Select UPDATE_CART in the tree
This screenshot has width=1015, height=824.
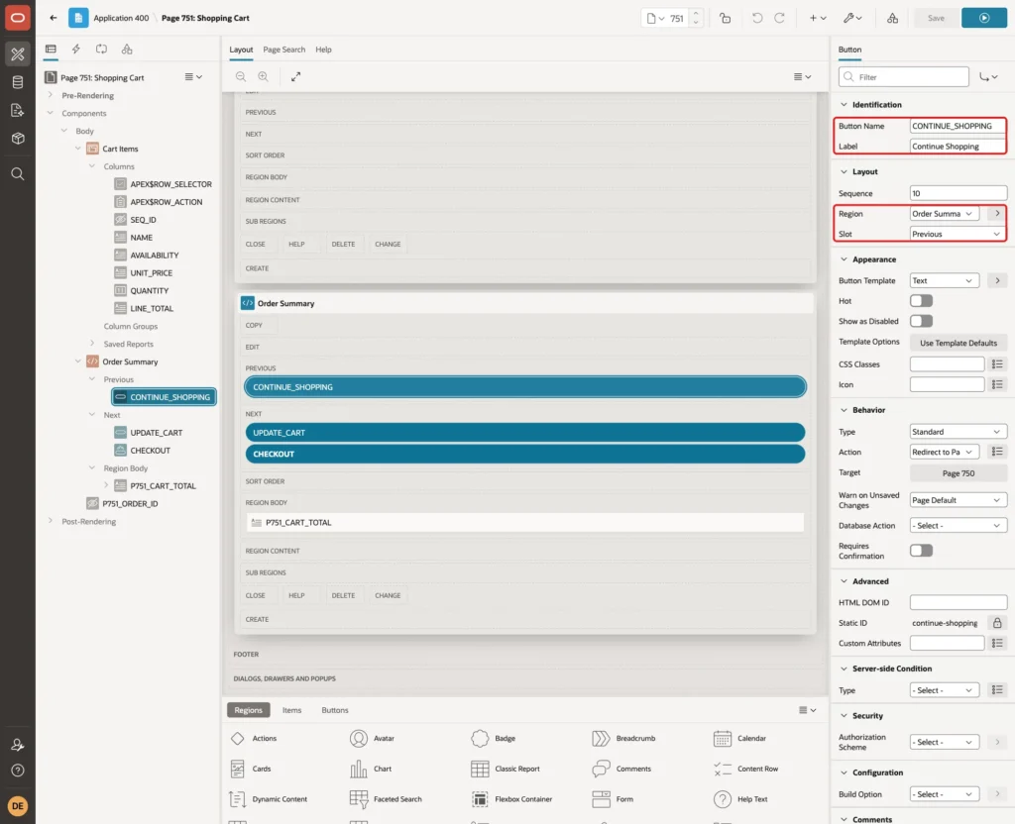pos(156,433)
